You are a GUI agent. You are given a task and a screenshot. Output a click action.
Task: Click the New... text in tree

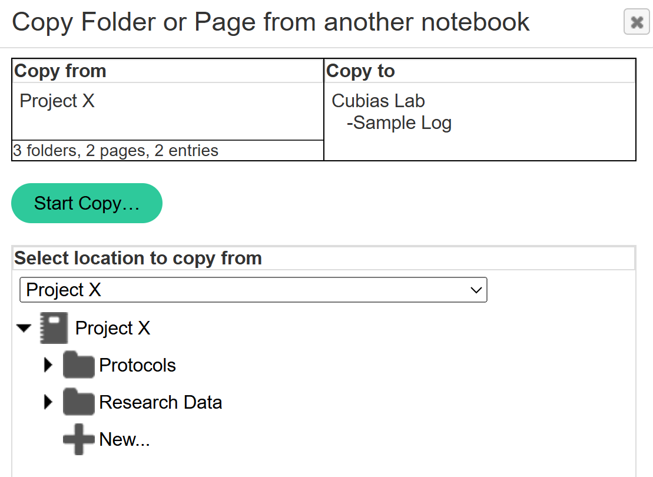coord(124,440)
